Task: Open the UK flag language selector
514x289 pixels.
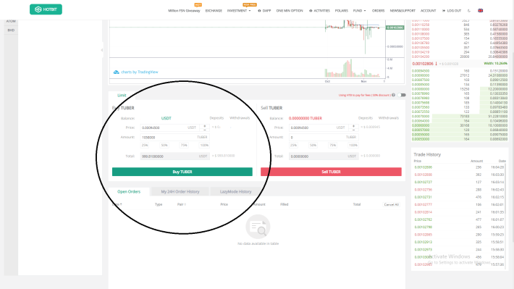Action: 480,10
